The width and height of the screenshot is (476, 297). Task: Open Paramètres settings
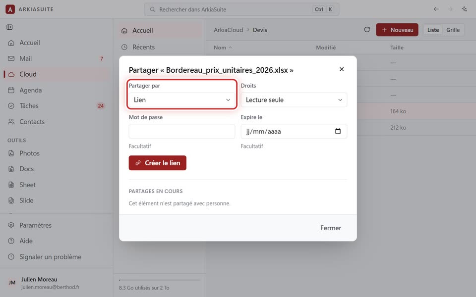(57, 225)
